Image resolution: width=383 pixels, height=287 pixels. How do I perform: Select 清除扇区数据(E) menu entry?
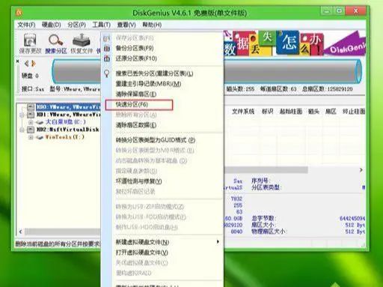[136, 125]
